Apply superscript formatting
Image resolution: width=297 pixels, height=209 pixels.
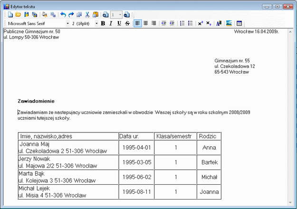point(201,23)
